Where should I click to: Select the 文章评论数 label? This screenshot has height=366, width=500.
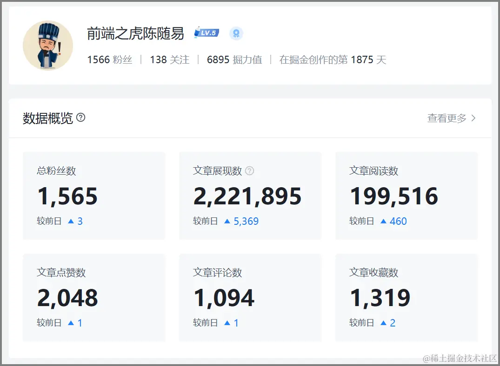pyautogui.click(x=218, y=272)
